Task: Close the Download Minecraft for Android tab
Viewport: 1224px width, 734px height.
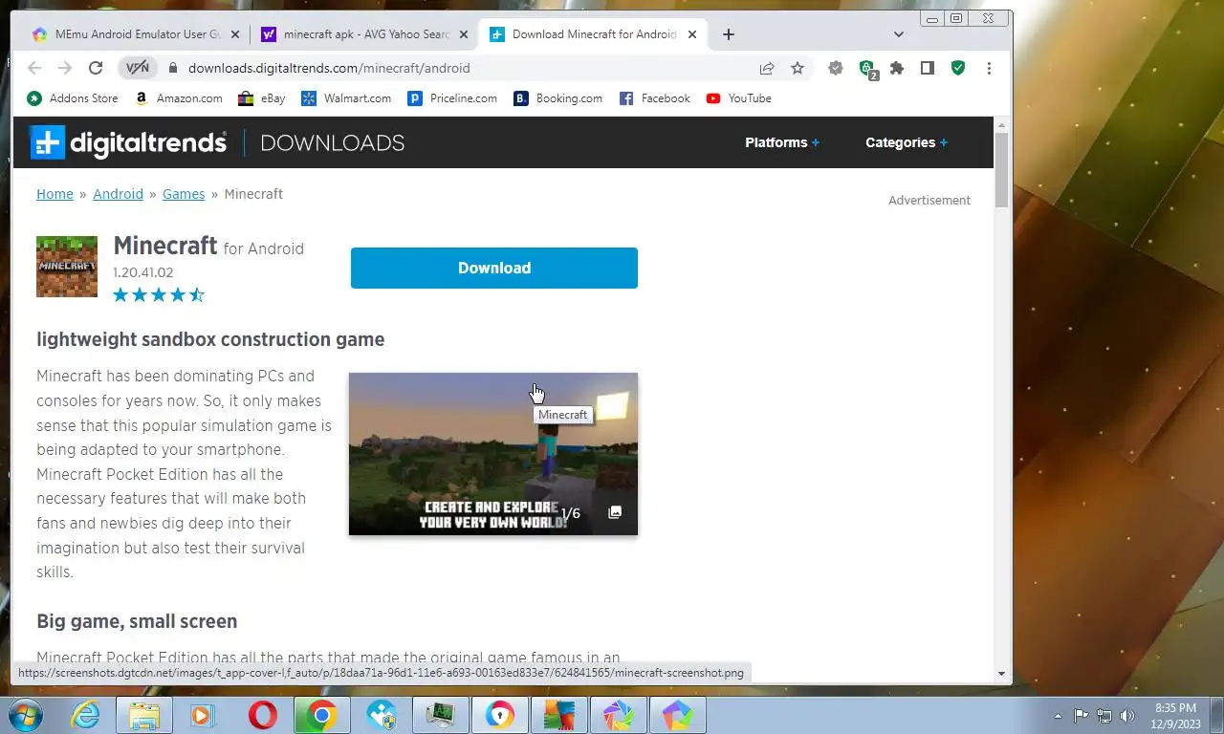Action: click(692, 34)
